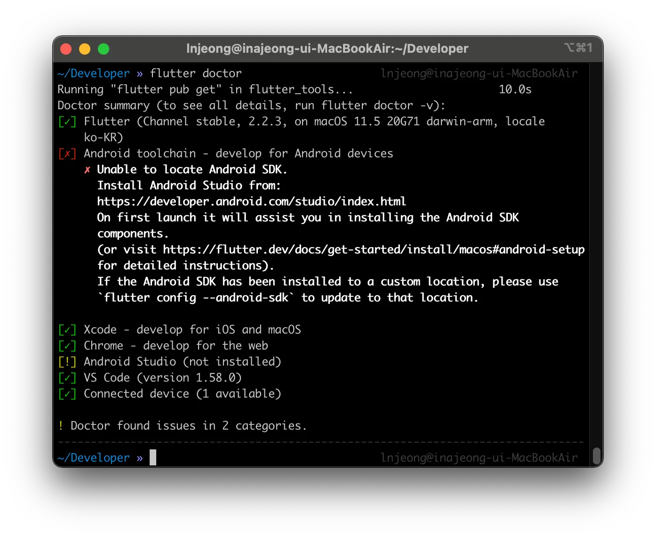The width and height of the screenshot is (656, 537).
Task: Click "VS Code (version 1.58.0)"
Action: [x=163, y=378]
